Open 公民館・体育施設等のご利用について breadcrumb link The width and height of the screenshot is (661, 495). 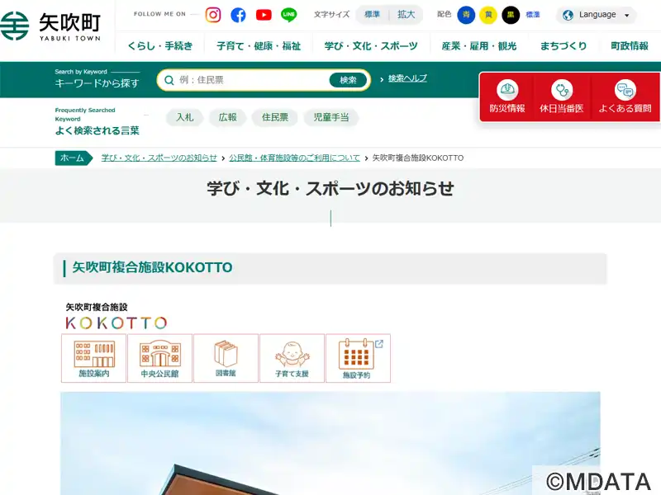[294, 158]
